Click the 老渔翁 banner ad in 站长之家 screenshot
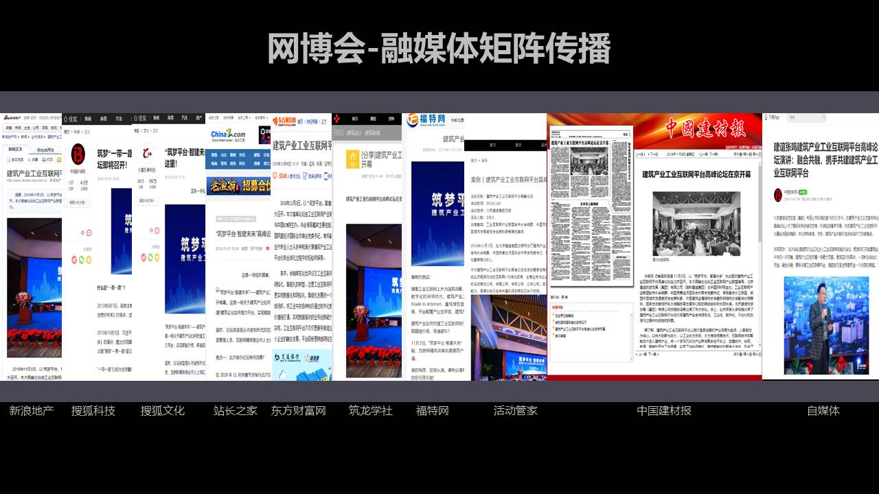The image size is (879, 494). (x=238, y=185)
